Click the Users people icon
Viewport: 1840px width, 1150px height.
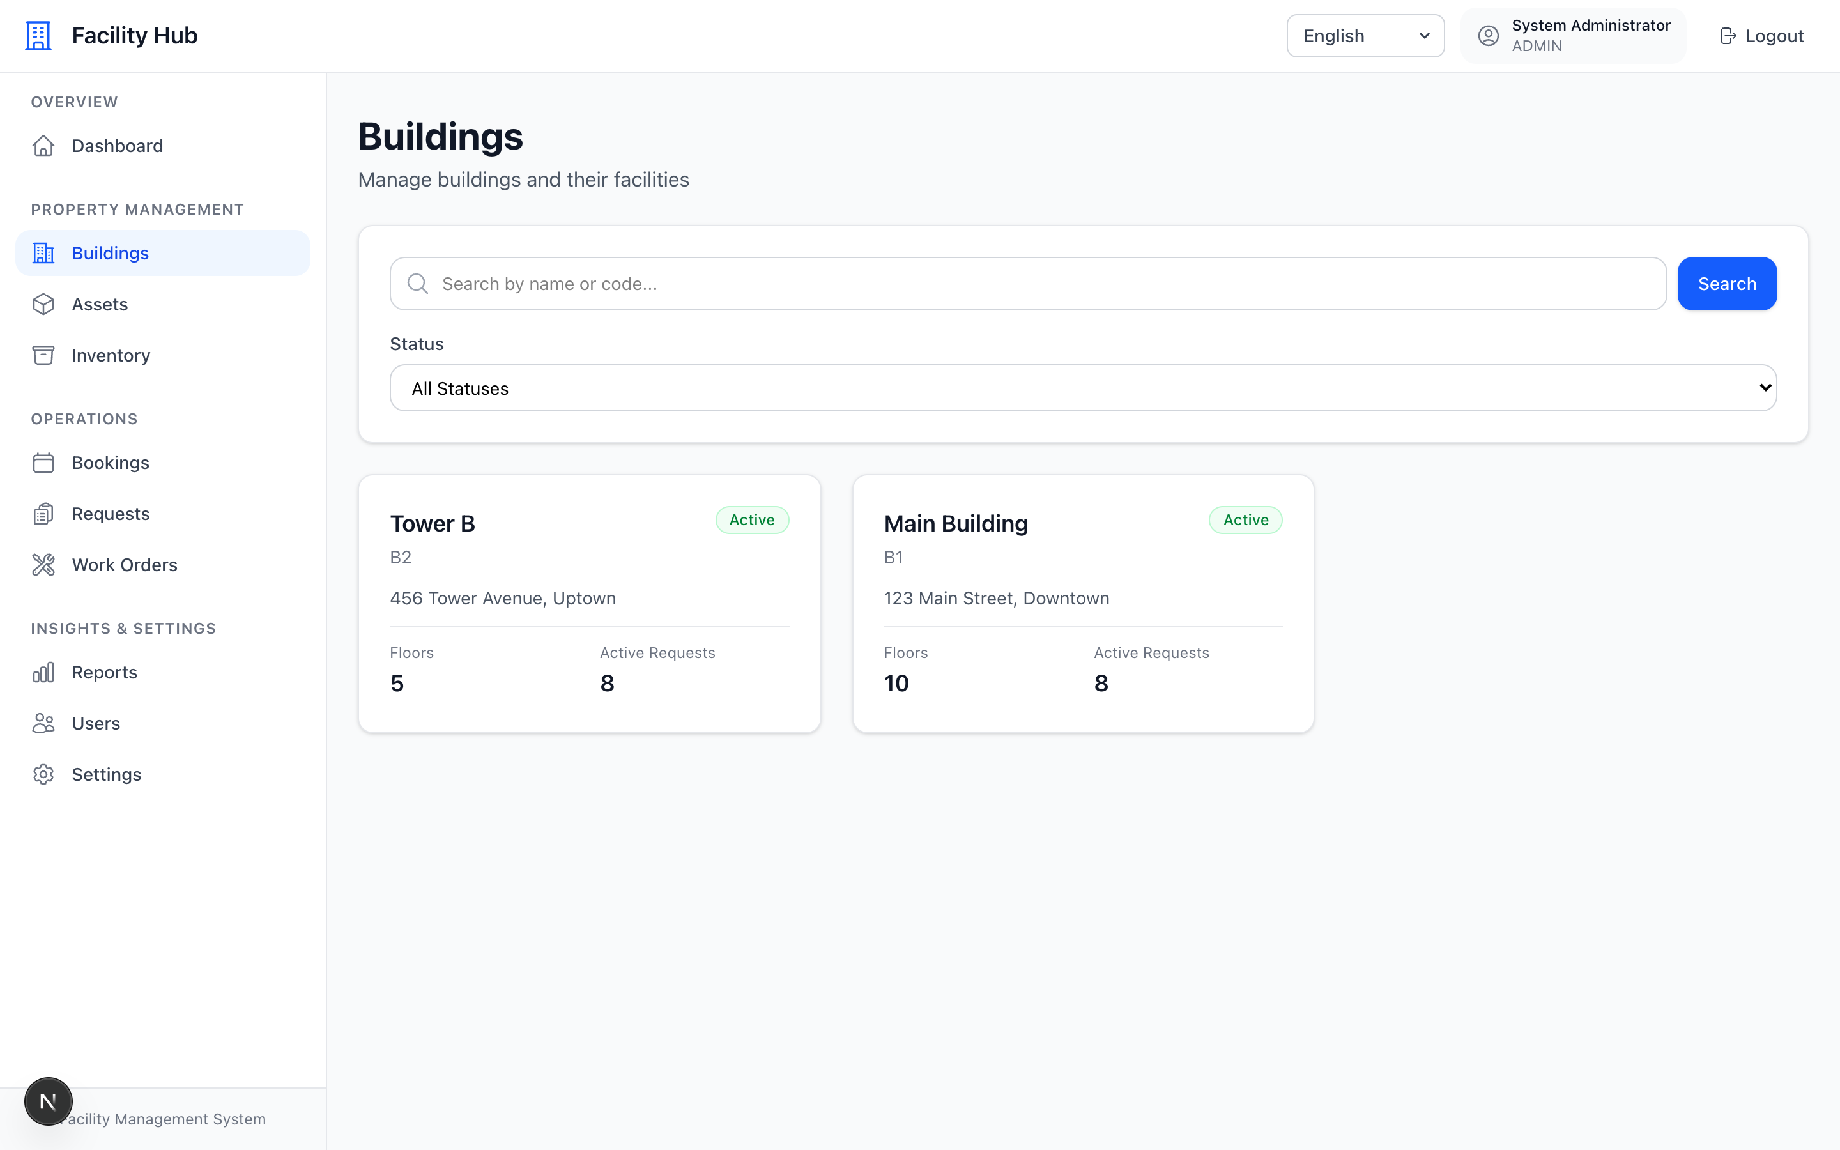coord(43,723)
